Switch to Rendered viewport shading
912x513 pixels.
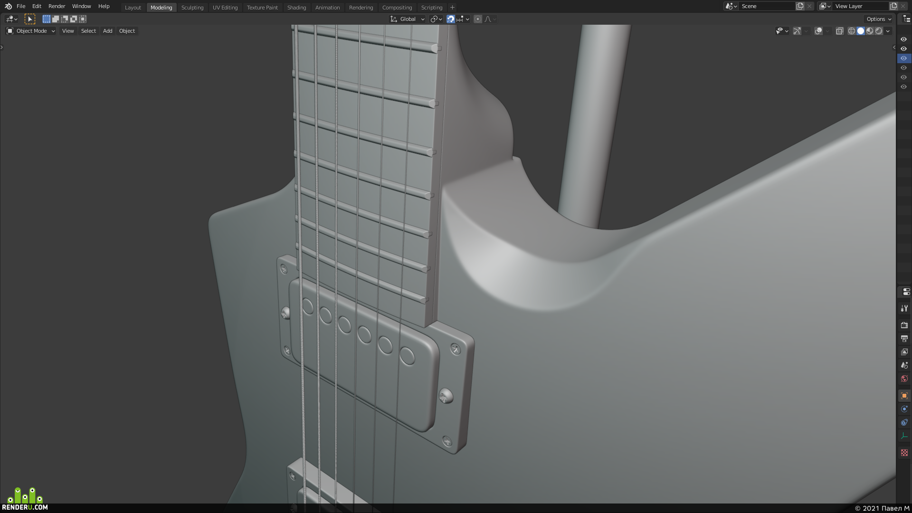[879, 31]
